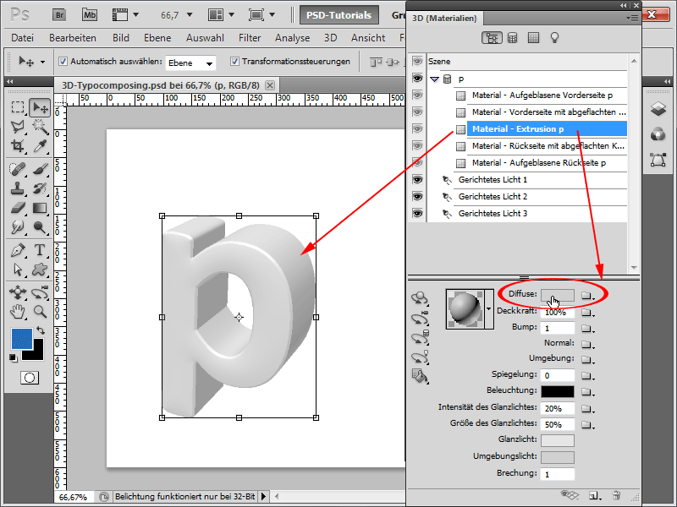Select the Zoom tool

pyautogui.click(x=40, y=311)
